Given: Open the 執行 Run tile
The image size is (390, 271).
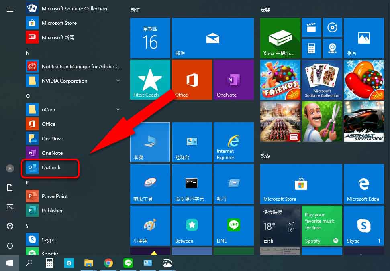Looking at the screenshot, I should click(233, 184).
